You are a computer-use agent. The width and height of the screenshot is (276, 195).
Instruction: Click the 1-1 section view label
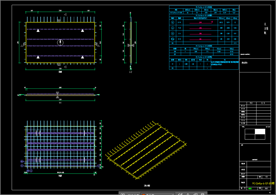click(60, 103)
